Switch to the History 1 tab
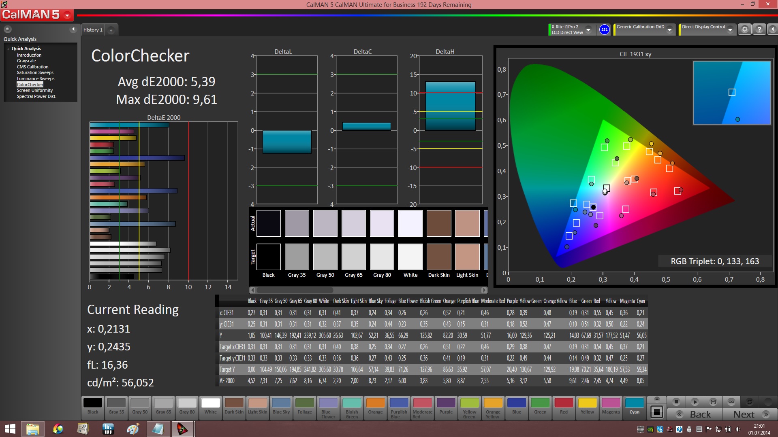The image size is (778, 437). point(93,30)
